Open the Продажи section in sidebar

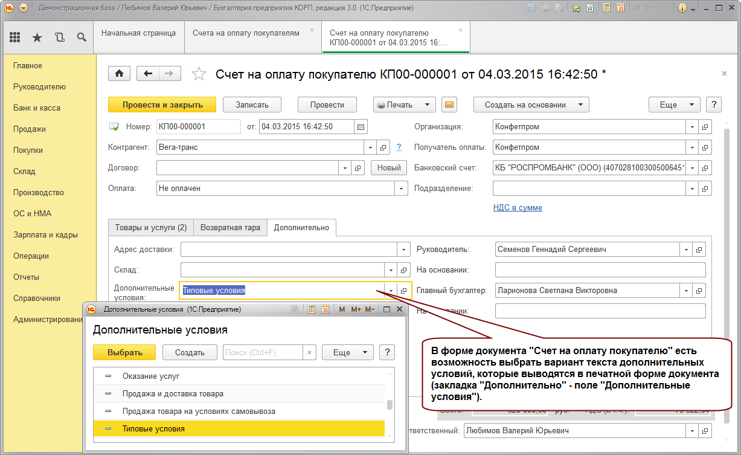(x=30, y=129)
